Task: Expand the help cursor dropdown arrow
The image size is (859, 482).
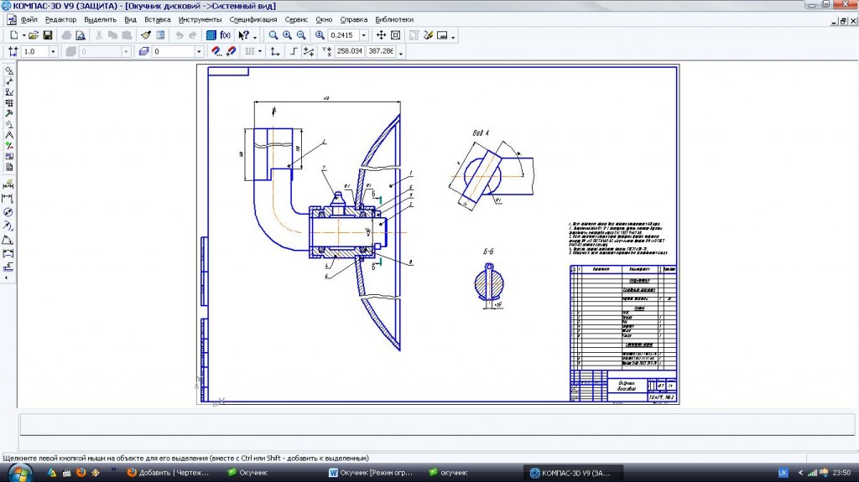Action: point(255,36)
